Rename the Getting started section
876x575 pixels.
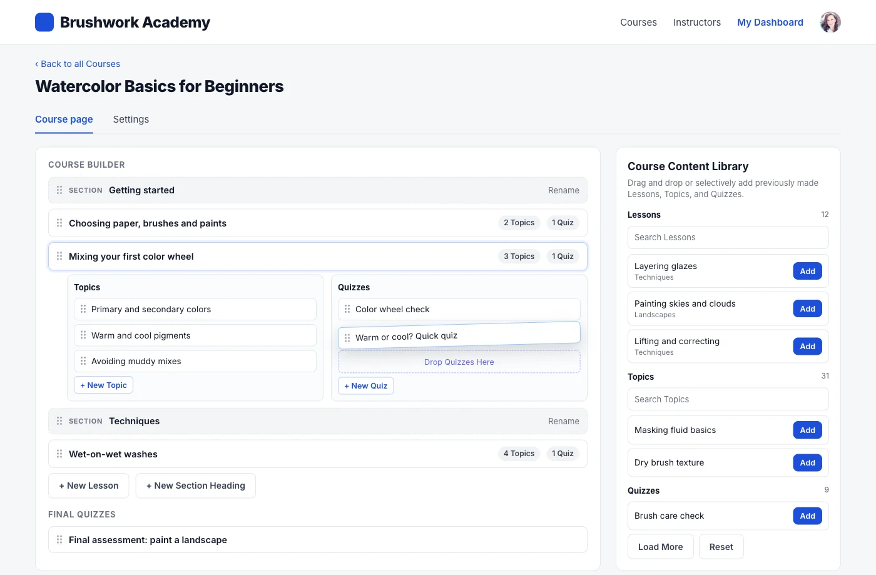point(564,190)
